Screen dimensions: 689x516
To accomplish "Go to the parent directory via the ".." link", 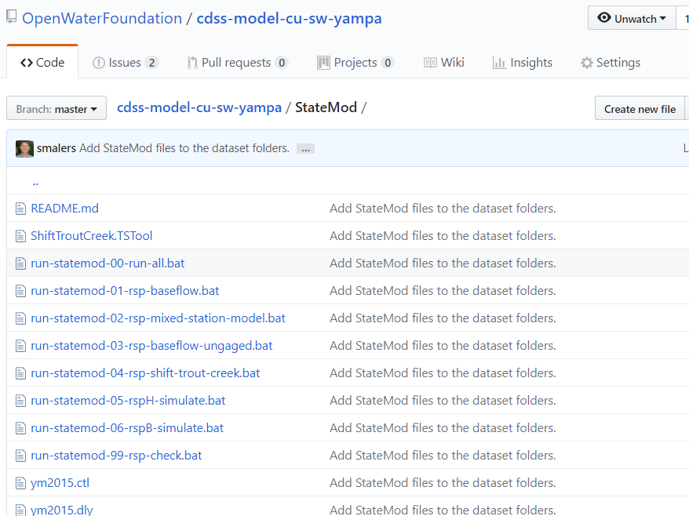I will point(35,182).
